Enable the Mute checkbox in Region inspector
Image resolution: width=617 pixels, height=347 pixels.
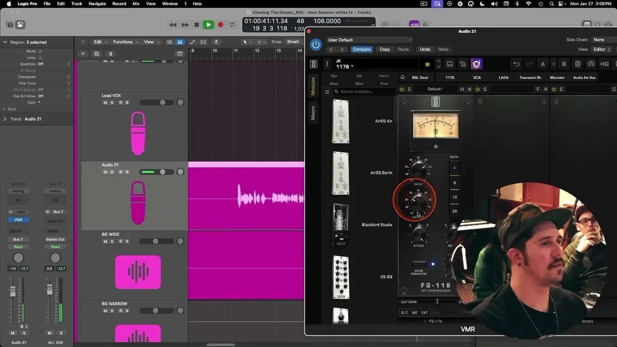tap(40, 51)
